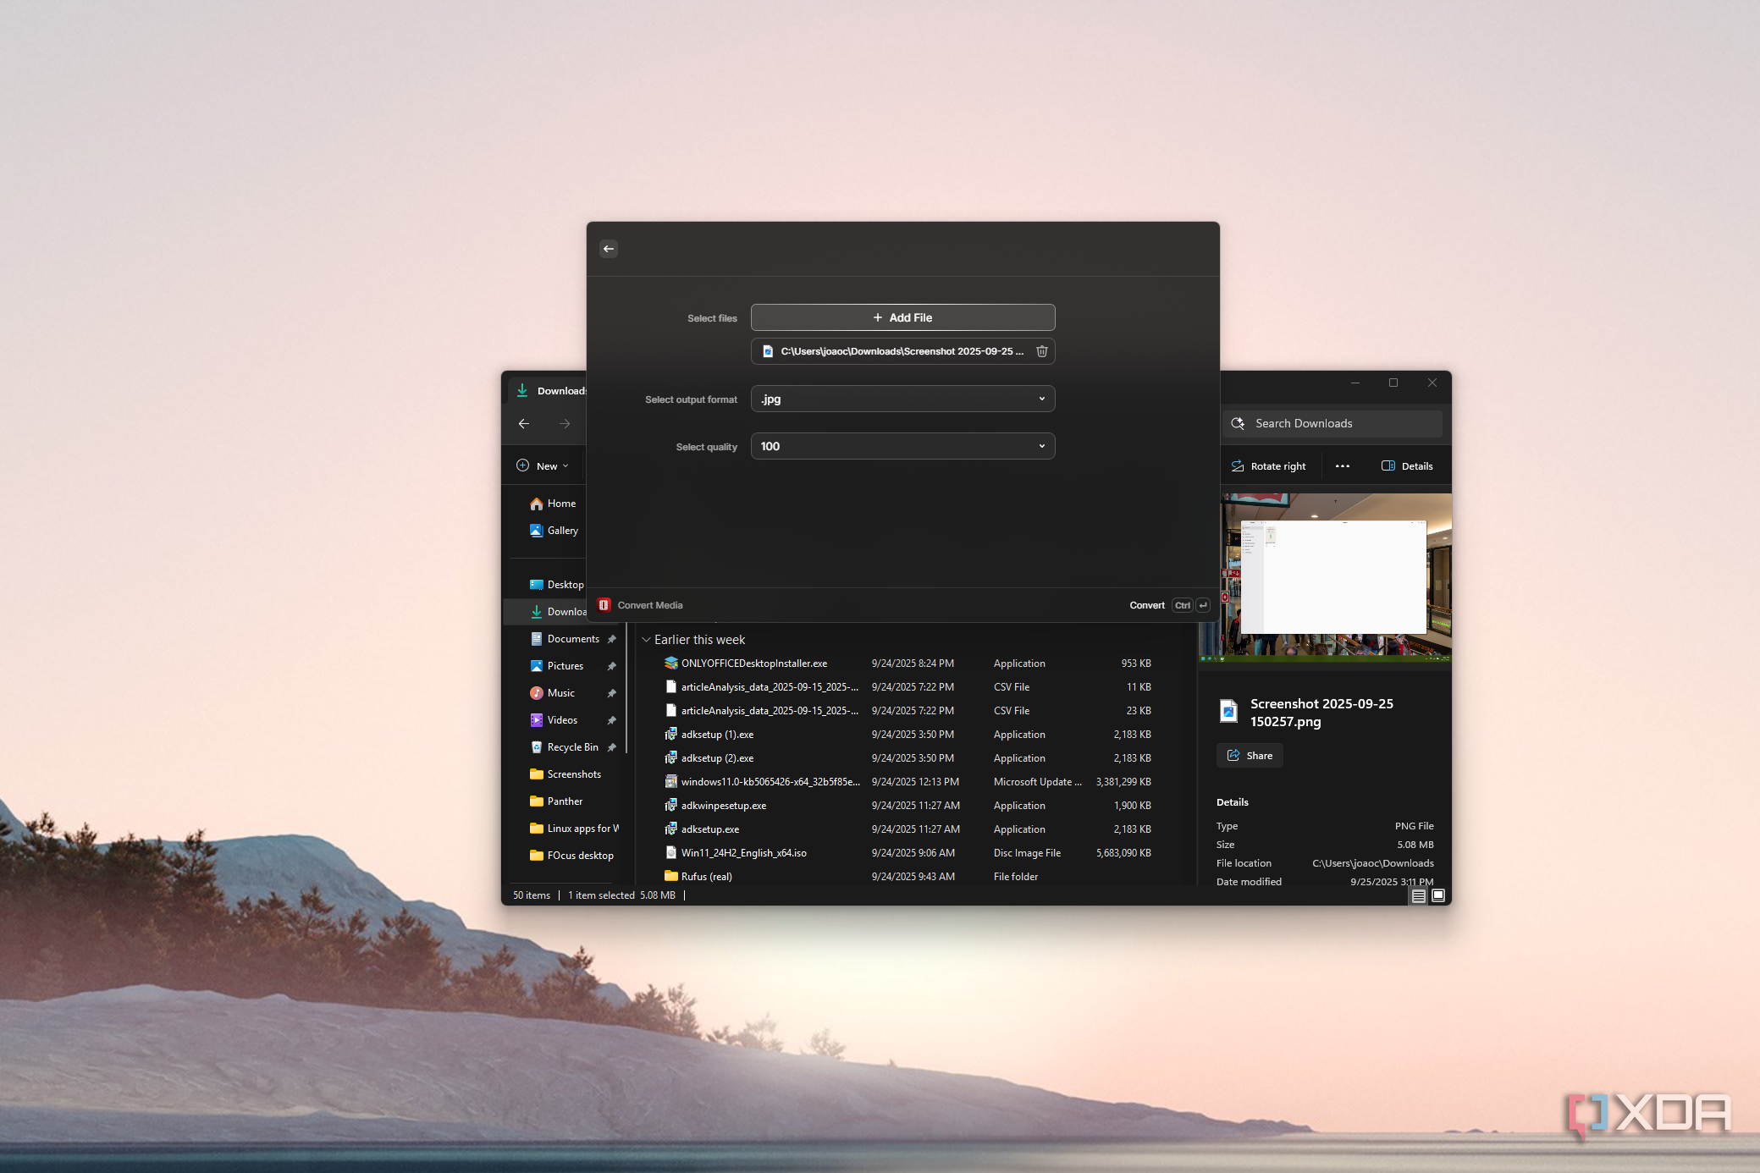Open Music in Explorer sidebar

[553, 693]
